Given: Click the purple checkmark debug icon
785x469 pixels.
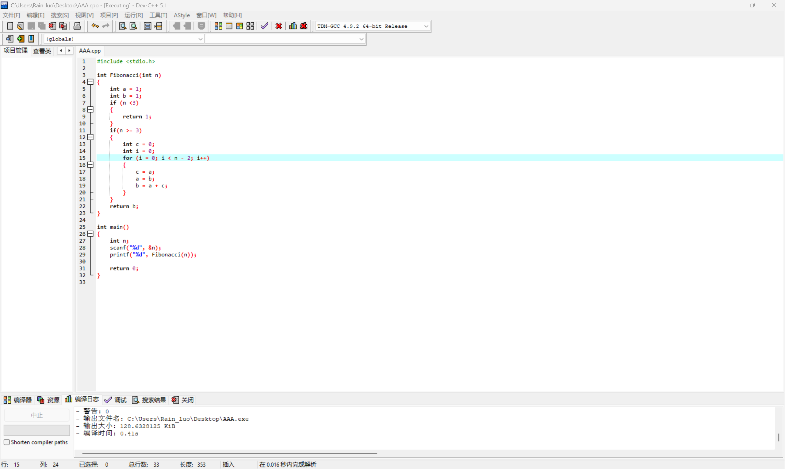Looking at the screenshot, I should (264, 26).
